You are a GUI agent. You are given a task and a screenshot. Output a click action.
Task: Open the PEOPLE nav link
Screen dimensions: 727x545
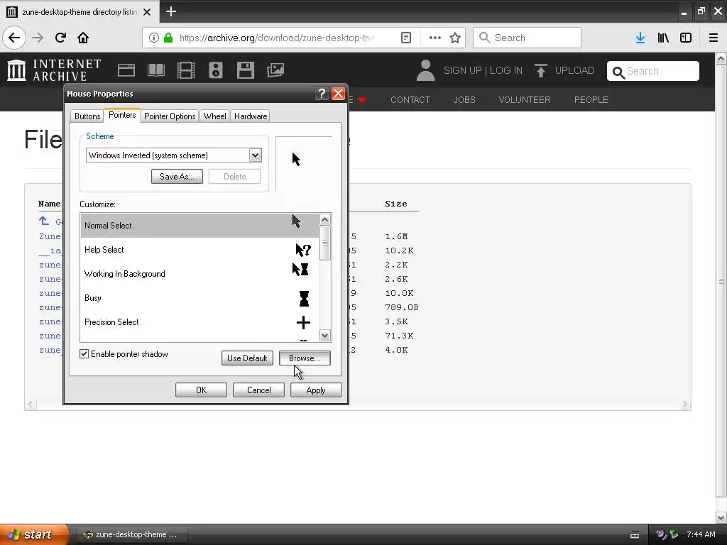(591, 100)
